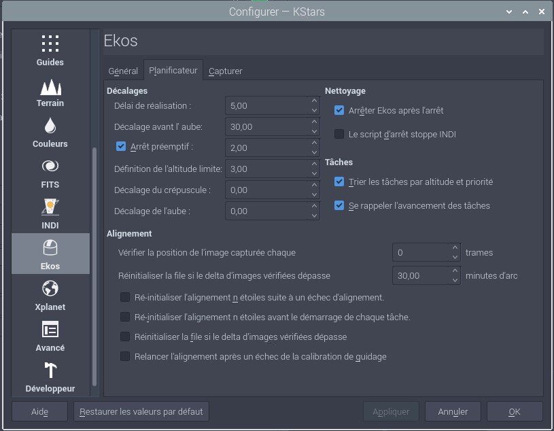Open the Développeur hammer section

[x=50, y=376]
